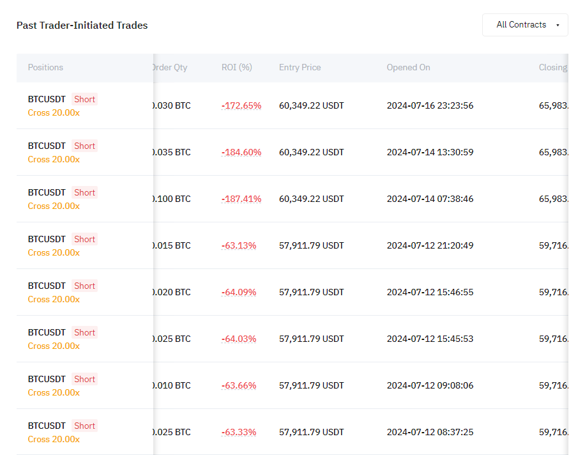Image resolution: width=569 pixels, height=455 pixels.
Task: Click the 2024-07-12 15:45:53 opened date
Action: pyautogui.click(x=430, y=339)
